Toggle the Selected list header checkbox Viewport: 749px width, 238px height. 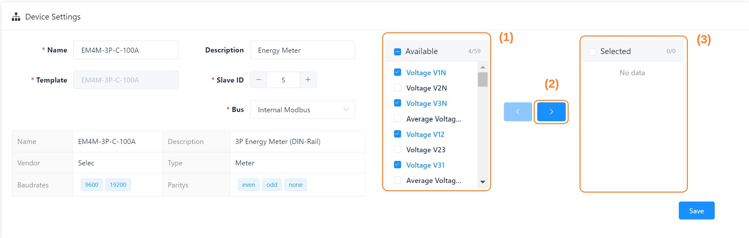[x=592, y=52]
